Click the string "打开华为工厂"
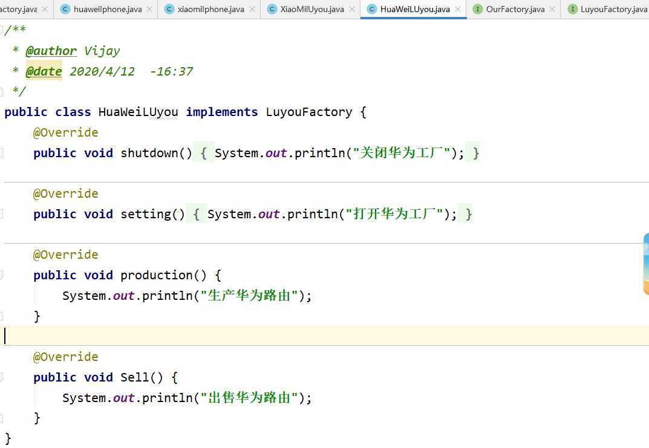 [x=394, y=214]
